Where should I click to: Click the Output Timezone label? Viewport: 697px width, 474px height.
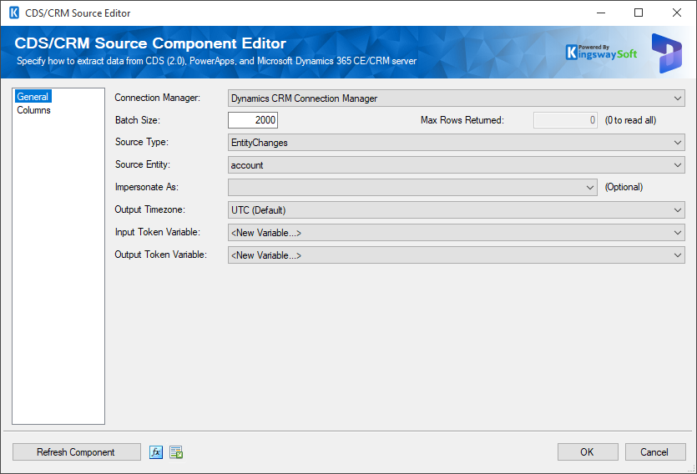[149, 209]
